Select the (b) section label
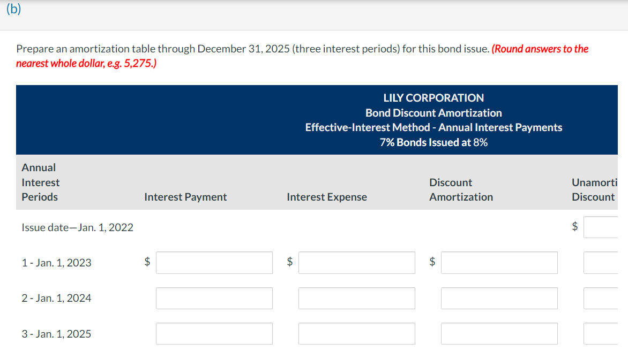Screen dimensions: 628x359 coord(13,9)
